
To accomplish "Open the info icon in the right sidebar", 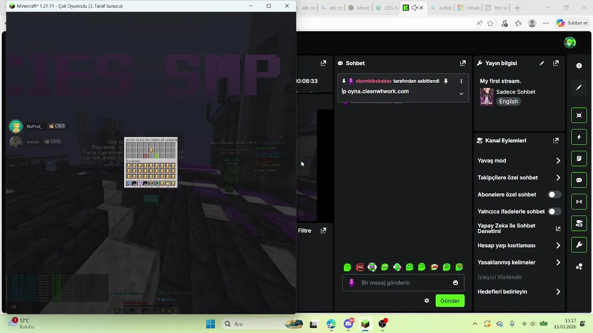I will 579,66.
